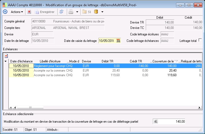Select the row with Débit TR 20,40

tap(105, 71)
